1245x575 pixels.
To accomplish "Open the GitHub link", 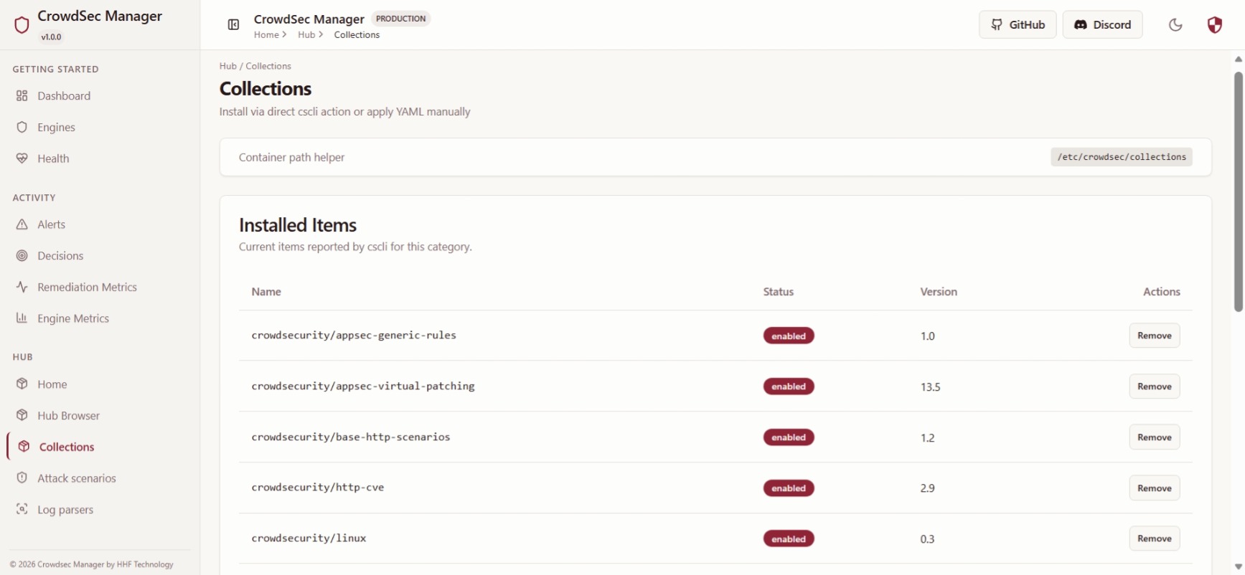I will 1018,24.
